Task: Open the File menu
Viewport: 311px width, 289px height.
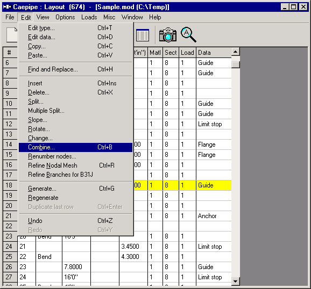Action: [x=10, y=17]
